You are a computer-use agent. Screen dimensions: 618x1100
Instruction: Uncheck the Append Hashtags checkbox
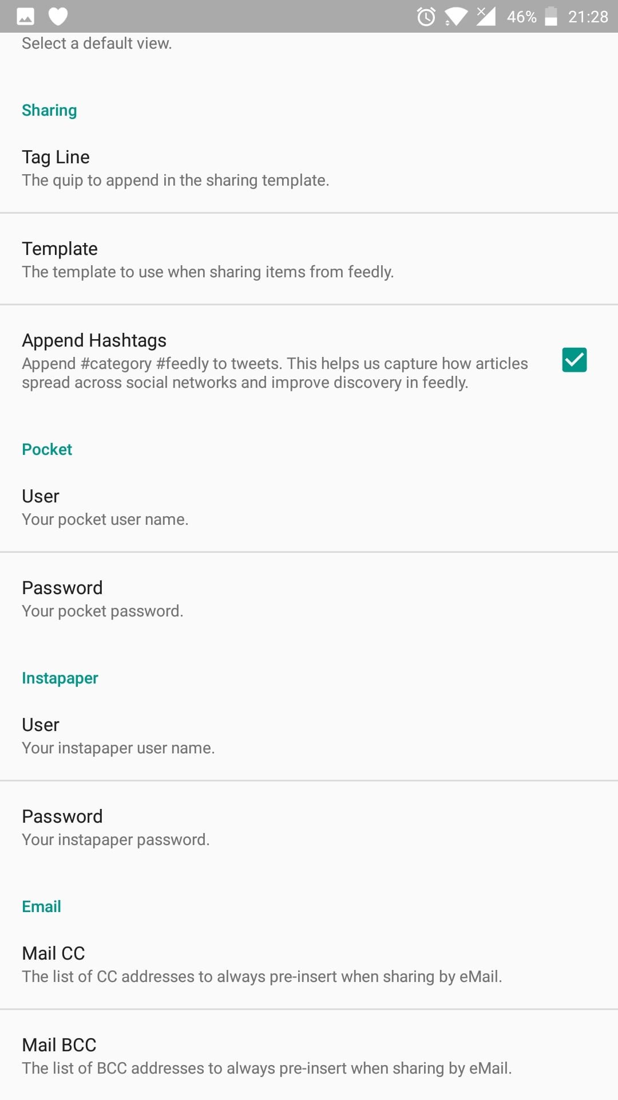pyautogui.click(x=575, y=360)
